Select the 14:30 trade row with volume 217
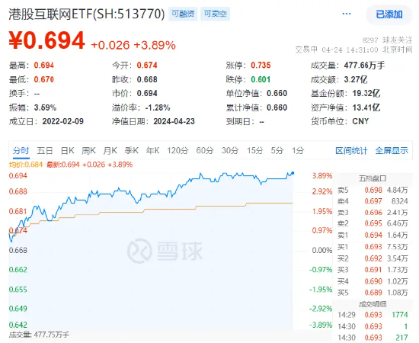Viewport: 419px width, 343px height. (373, 338)
